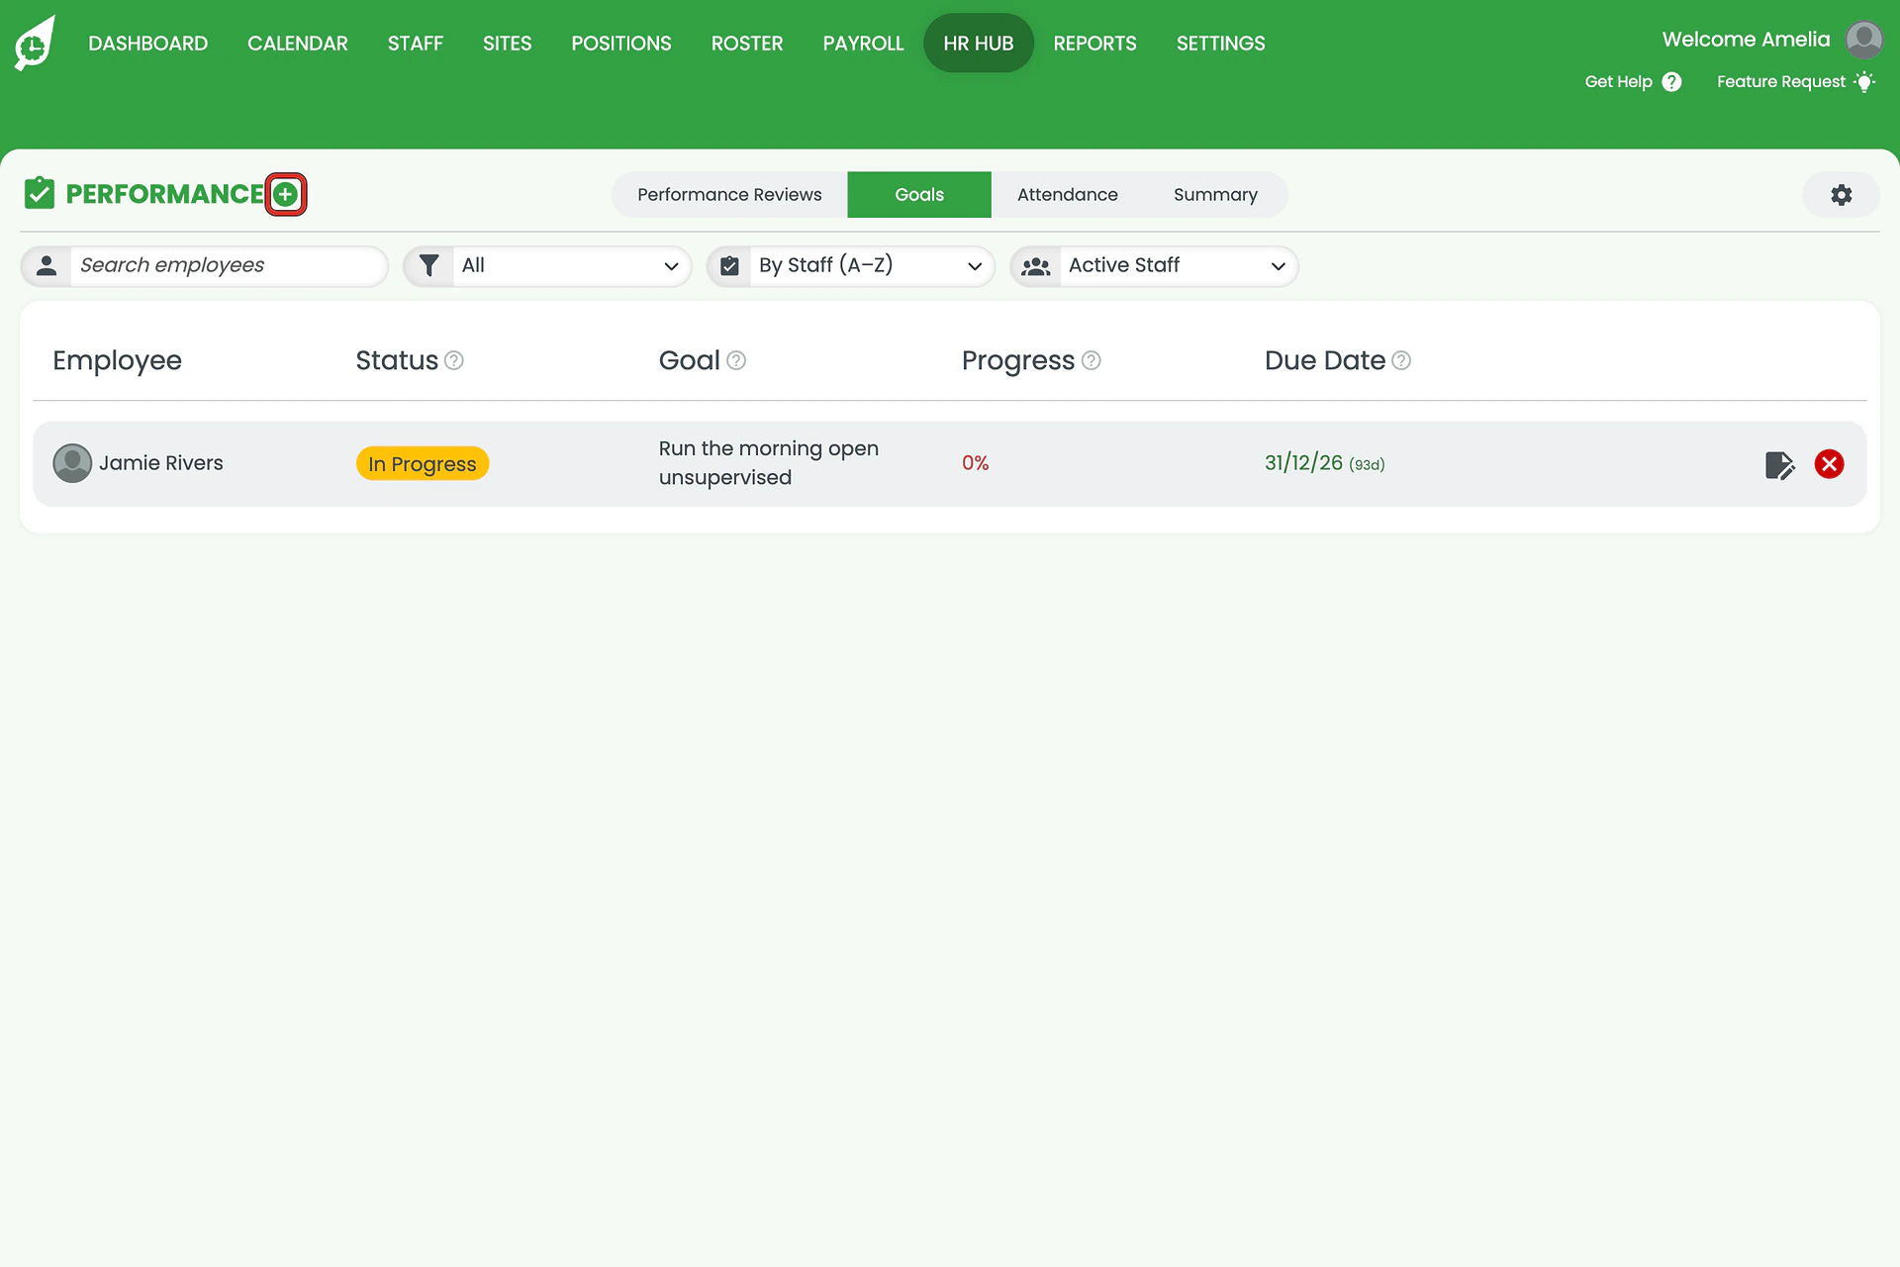Open the Summary tab
Viewport: 1900px width, 1267px height.
point(1215,195)
